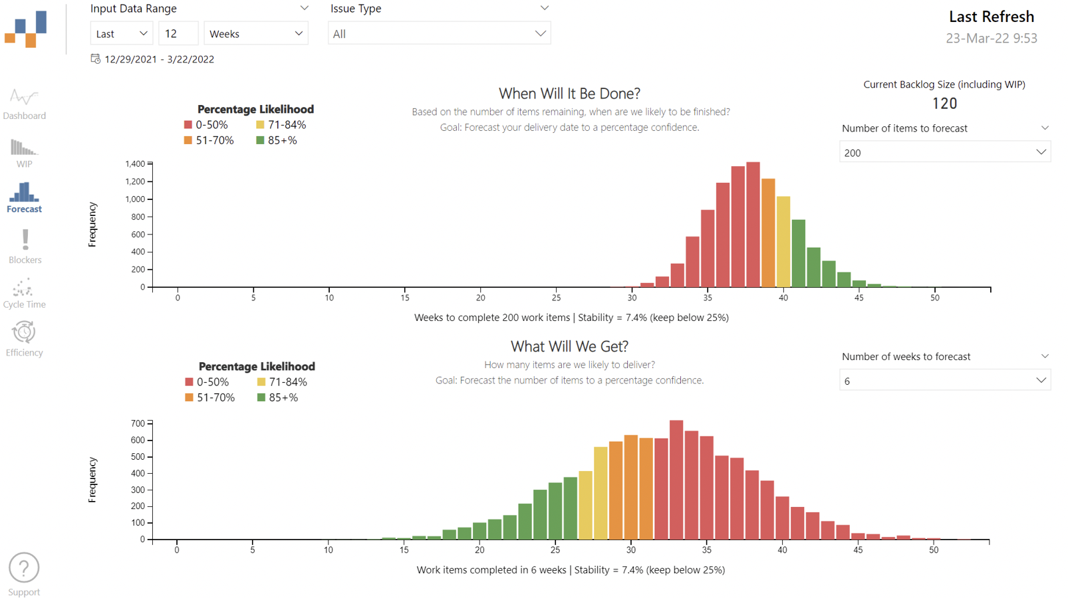
Task: Open the Efficiency stopwatch icon
Action: (24, 332)
